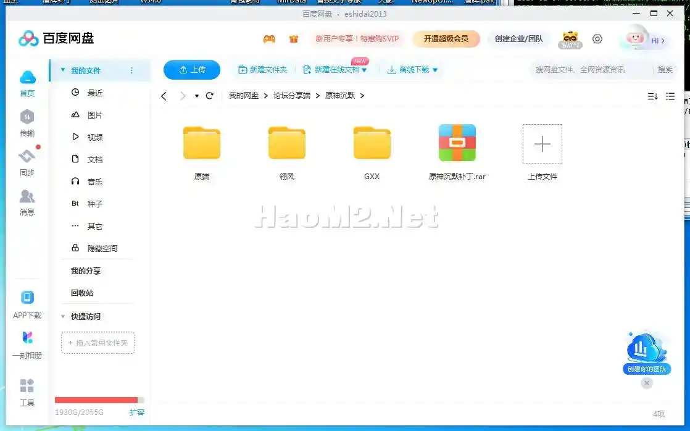
Task: Expand the breadcrumb chevron after 原神沉默
Action: tap(362, 96)
